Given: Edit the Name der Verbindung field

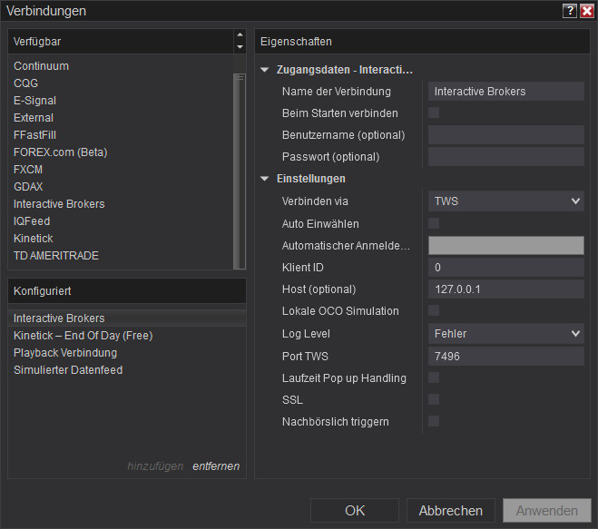Looking at the screenshot, I should click(x=506, y=92).
